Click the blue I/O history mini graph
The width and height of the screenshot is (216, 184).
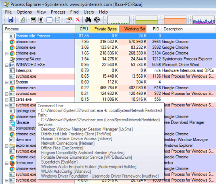point(204,20)
